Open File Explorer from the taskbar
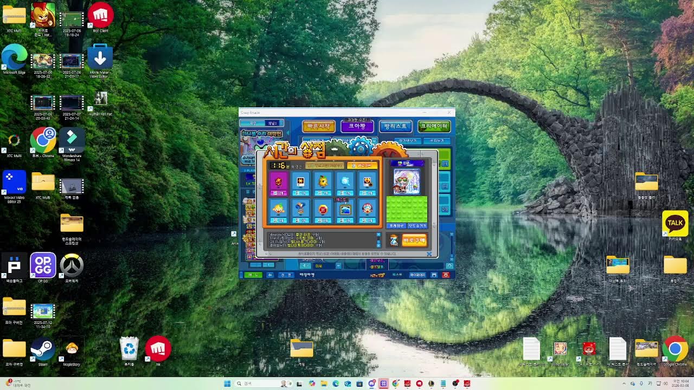Image resolution: width=694 pixels, height=390 pixels. [x=324, y=383]
